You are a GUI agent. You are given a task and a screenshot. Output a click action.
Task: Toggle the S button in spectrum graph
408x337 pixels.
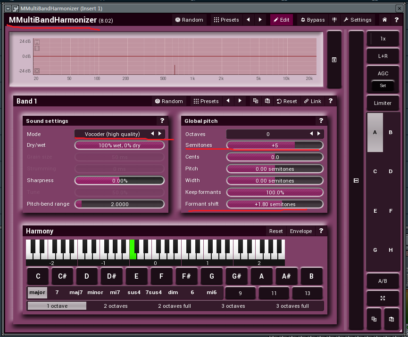point(37,48)
